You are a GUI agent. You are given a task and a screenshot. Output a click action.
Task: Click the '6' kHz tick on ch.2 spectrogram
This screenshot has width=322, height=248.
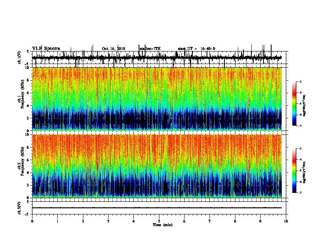28,160
